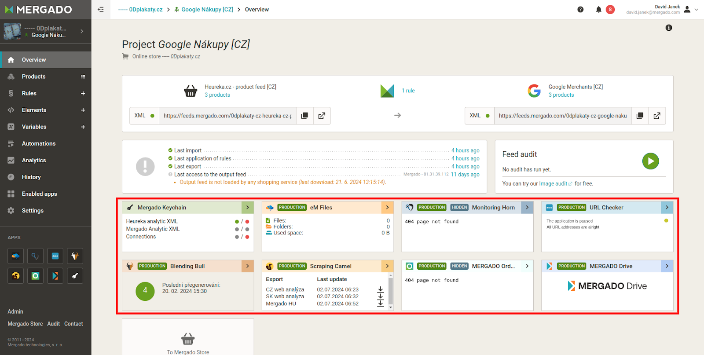Click the Scraping Camel widget scrollbar
704x355 pixels.
tap(391, 291)
